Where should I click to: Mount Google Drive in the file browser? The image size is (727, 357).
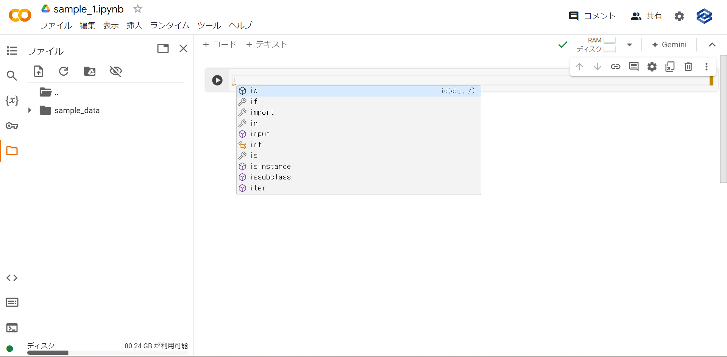click(90, 71)
